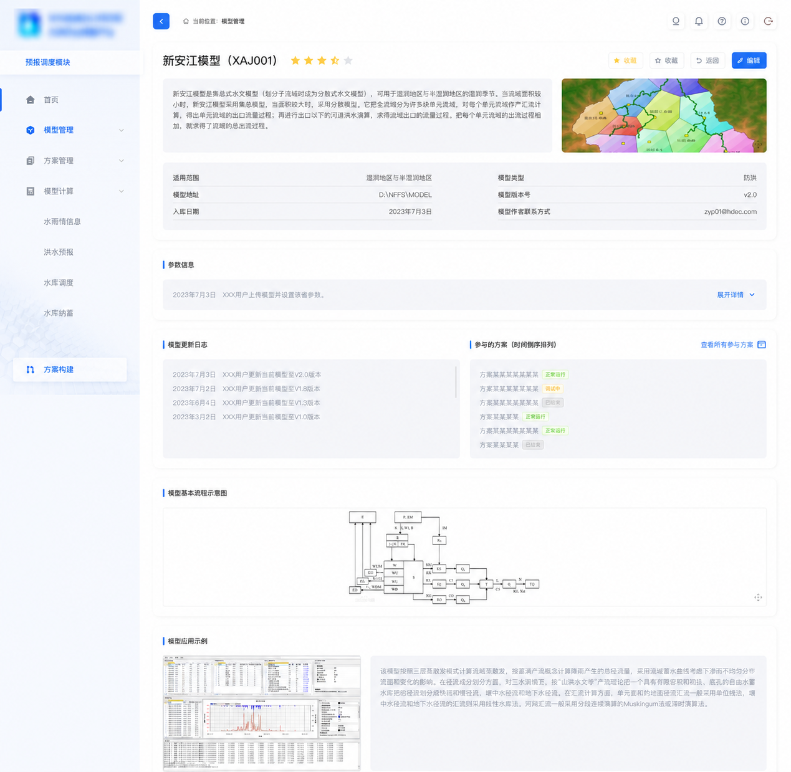This screenshot has height=772, width=791.
Task: Open 水雨情信息 in the sidebar
Action: coord(62,222)
